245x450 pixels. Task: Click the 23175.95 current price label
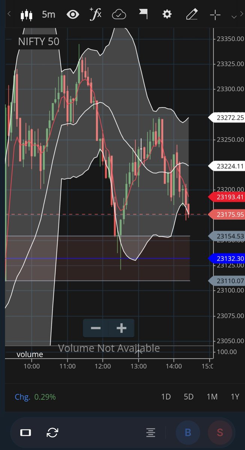pos(226,214)
